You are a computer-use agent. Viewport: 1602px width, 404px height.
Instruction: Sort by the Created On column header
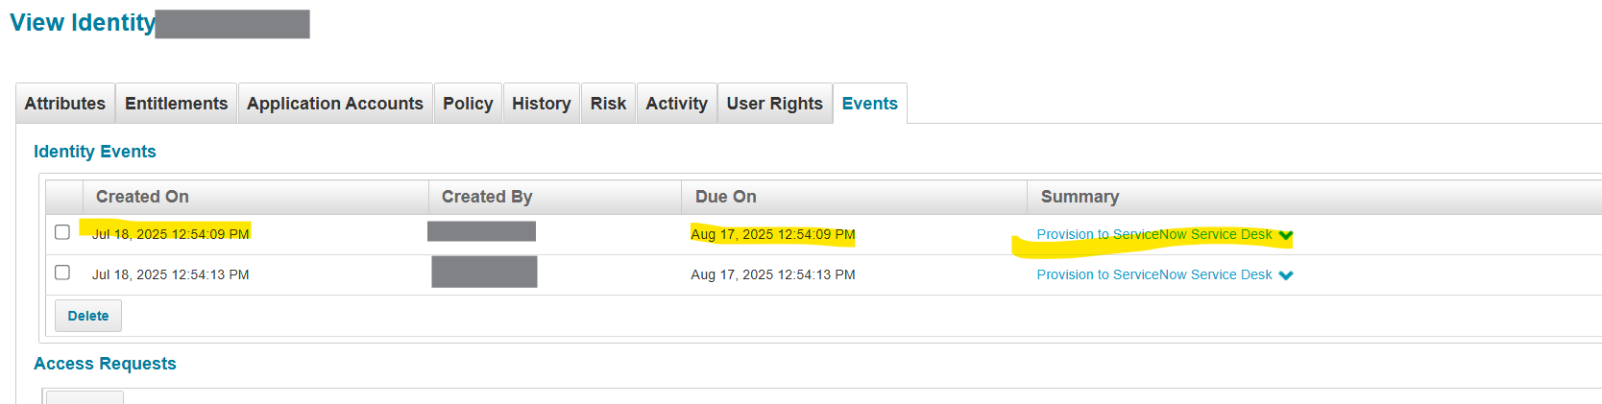point(142,197)
